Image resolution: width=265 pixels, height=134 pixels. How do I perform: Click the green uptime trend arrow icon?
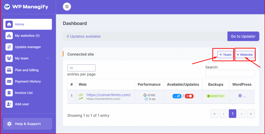[x=81, y=98]
